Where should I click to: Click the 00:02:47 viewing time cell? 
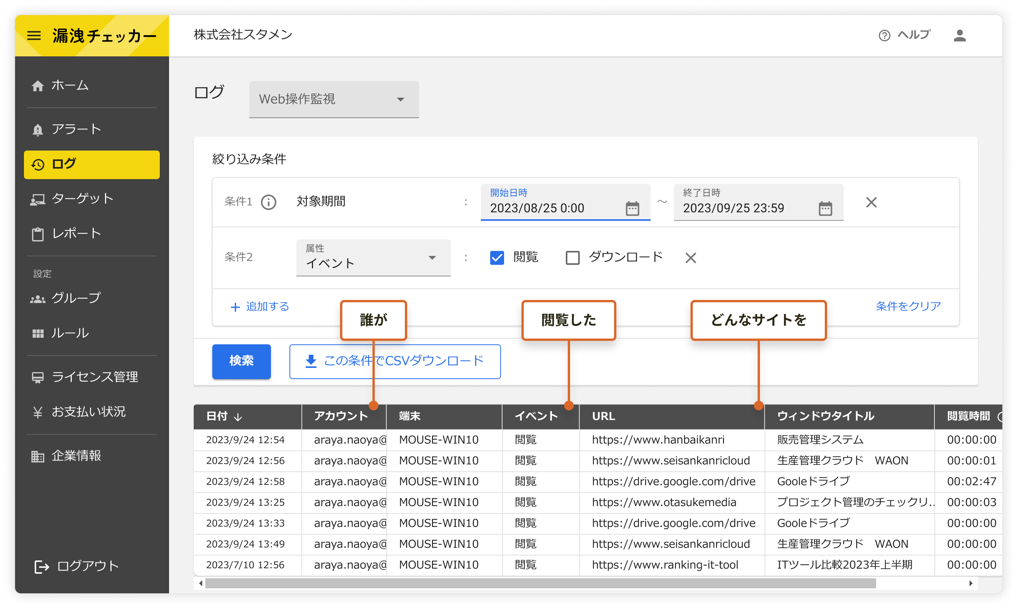point(968,482)
